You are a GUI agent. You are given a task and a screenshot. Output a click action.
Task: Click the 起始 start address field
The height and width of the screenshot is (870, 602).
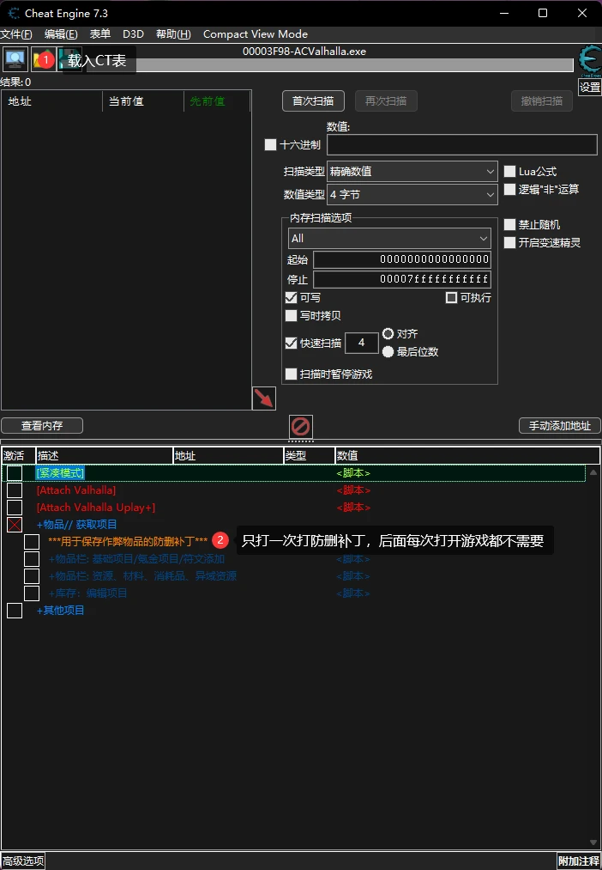coord(402,259)
